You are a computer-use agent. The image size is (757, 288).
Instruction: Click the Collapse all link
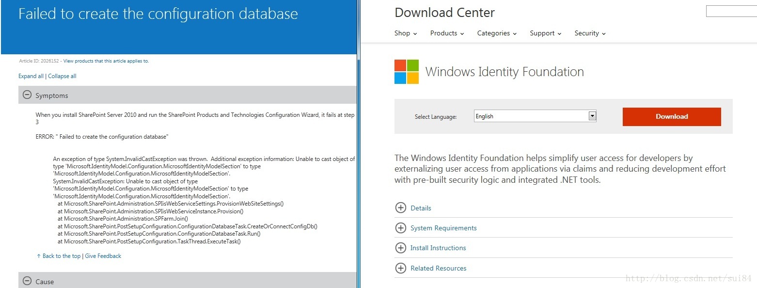click(x=62, y=76)
